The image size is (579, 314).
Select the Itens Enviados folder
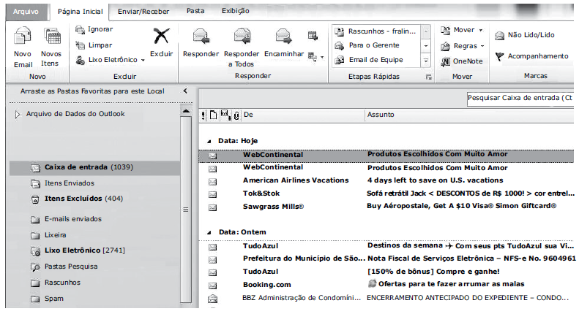pos(69,183)
